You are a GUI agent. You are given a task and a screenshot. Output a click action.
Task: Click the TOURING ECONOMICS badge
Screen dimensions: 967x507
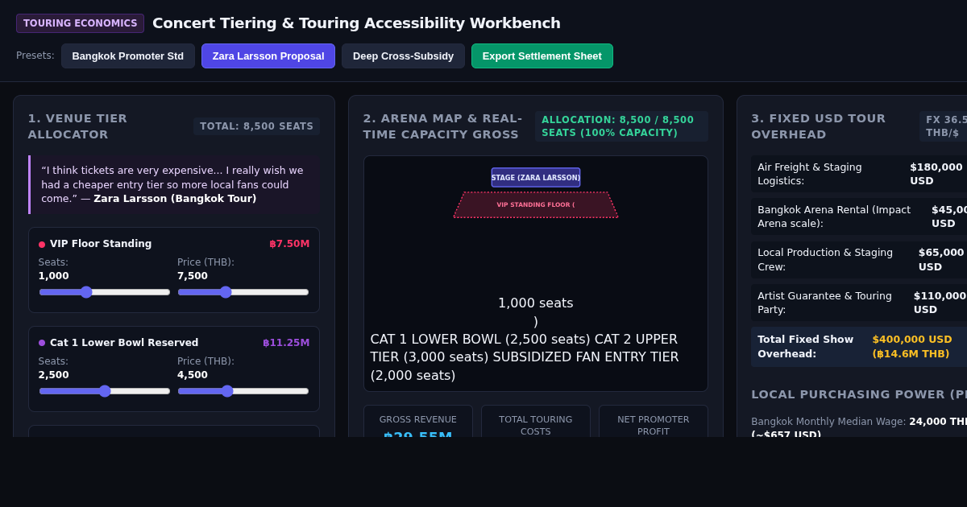click(80, 23)
